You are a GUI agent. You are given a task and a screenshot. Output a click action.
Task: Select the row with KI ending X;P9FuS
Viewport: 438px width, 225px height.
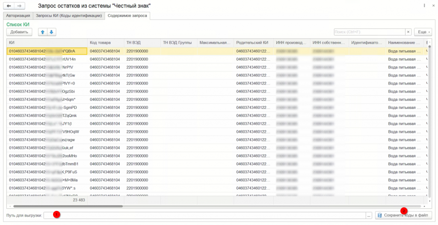coord(217,172)
